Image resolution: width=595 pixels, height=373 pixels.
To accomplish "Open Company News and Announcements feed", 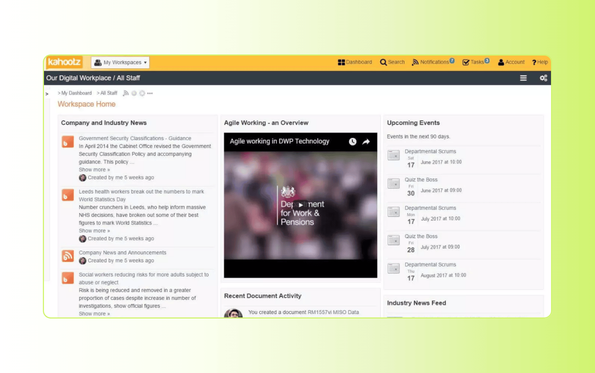I will tap(122, 253).
